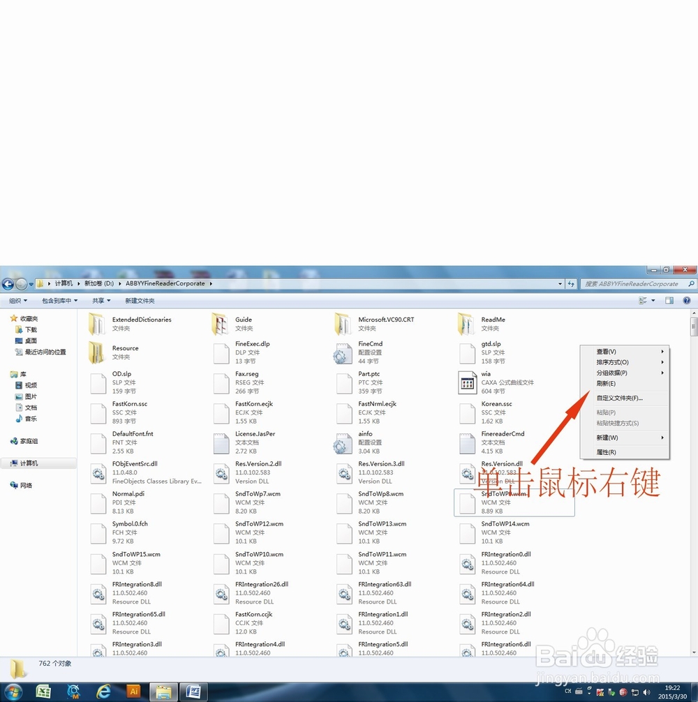
Task: Click the volume speaker tray icon
Action: (x=646, y=692)
